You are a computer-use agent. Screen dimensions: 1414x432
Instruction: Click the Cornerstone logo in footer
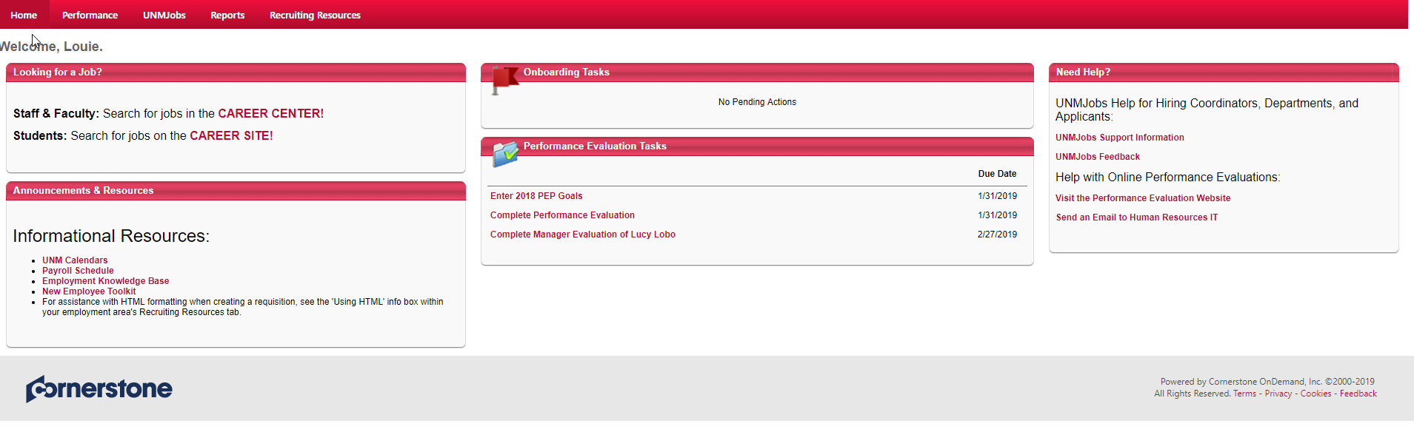[x=99, y=388]
